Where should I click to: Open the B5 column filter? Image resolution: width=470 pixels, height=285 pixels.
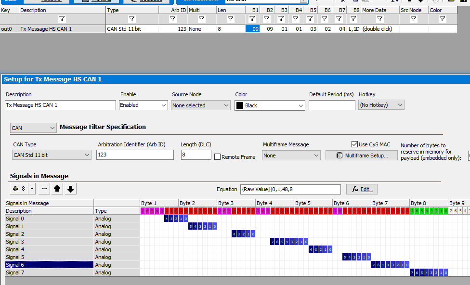tap(310, 19)
